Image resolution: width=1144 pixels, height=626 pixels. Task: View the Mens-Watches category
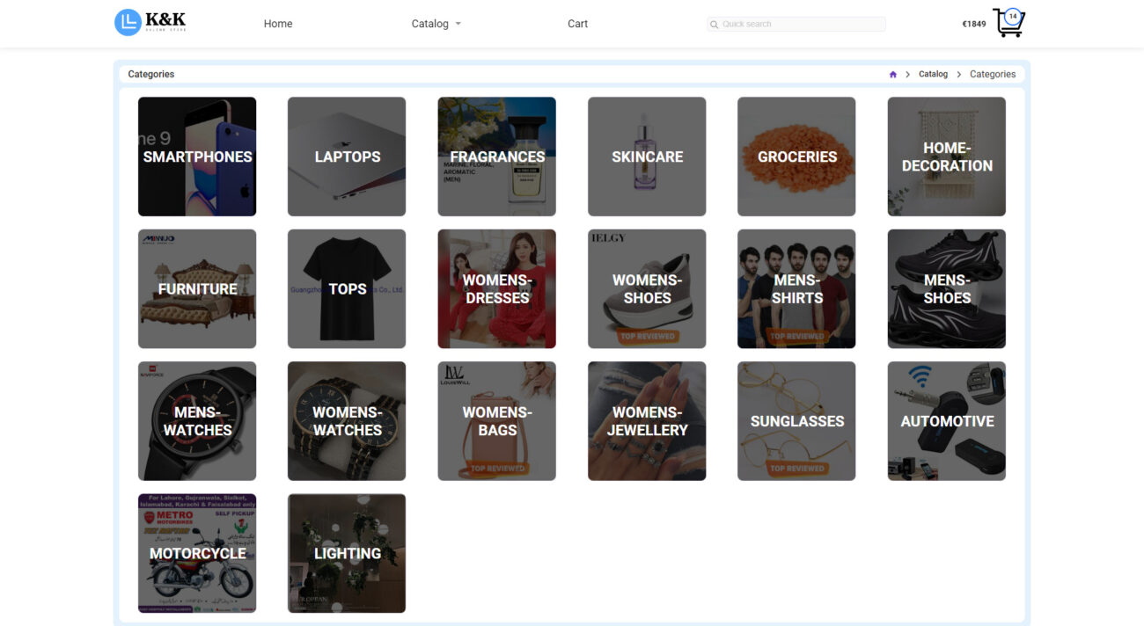[x=197, y=421]
